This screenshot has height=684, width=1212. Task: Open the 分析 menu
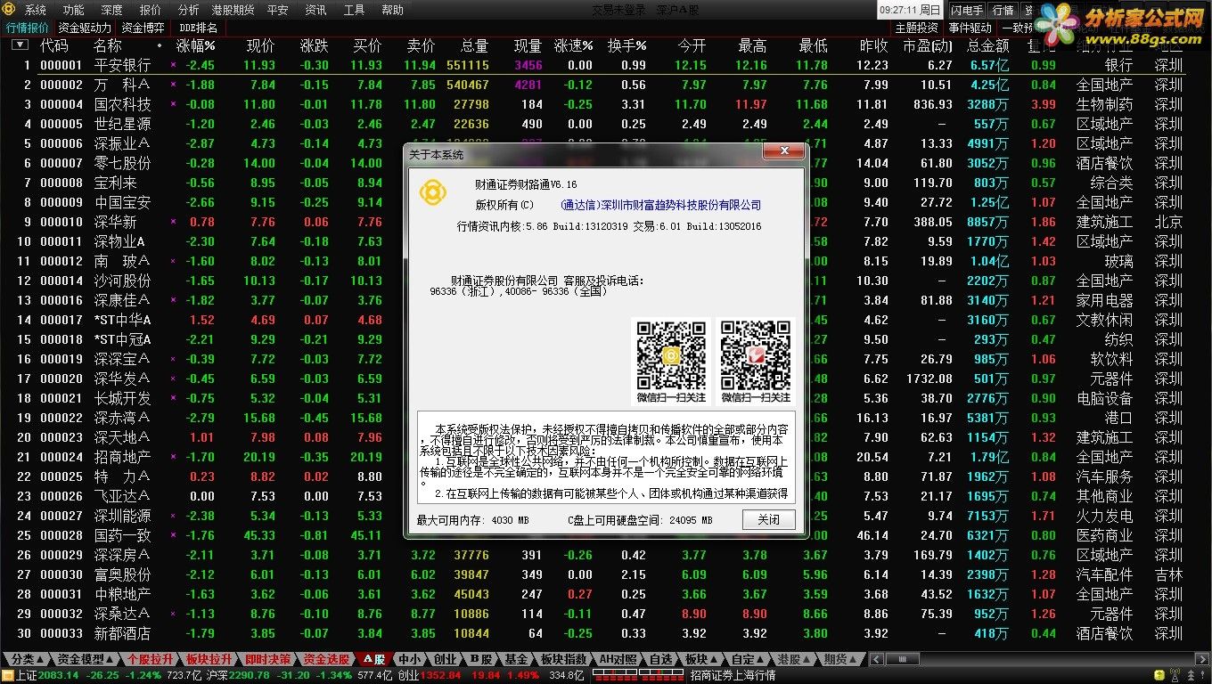point(189,10)
